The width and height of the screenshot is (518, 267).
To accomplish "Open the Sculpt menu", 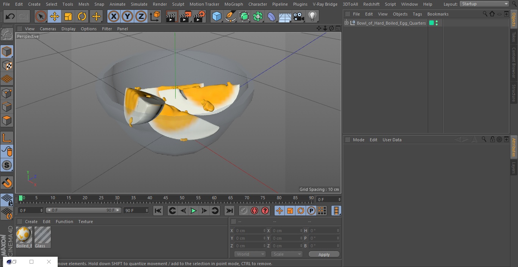I will coord(178,4).
